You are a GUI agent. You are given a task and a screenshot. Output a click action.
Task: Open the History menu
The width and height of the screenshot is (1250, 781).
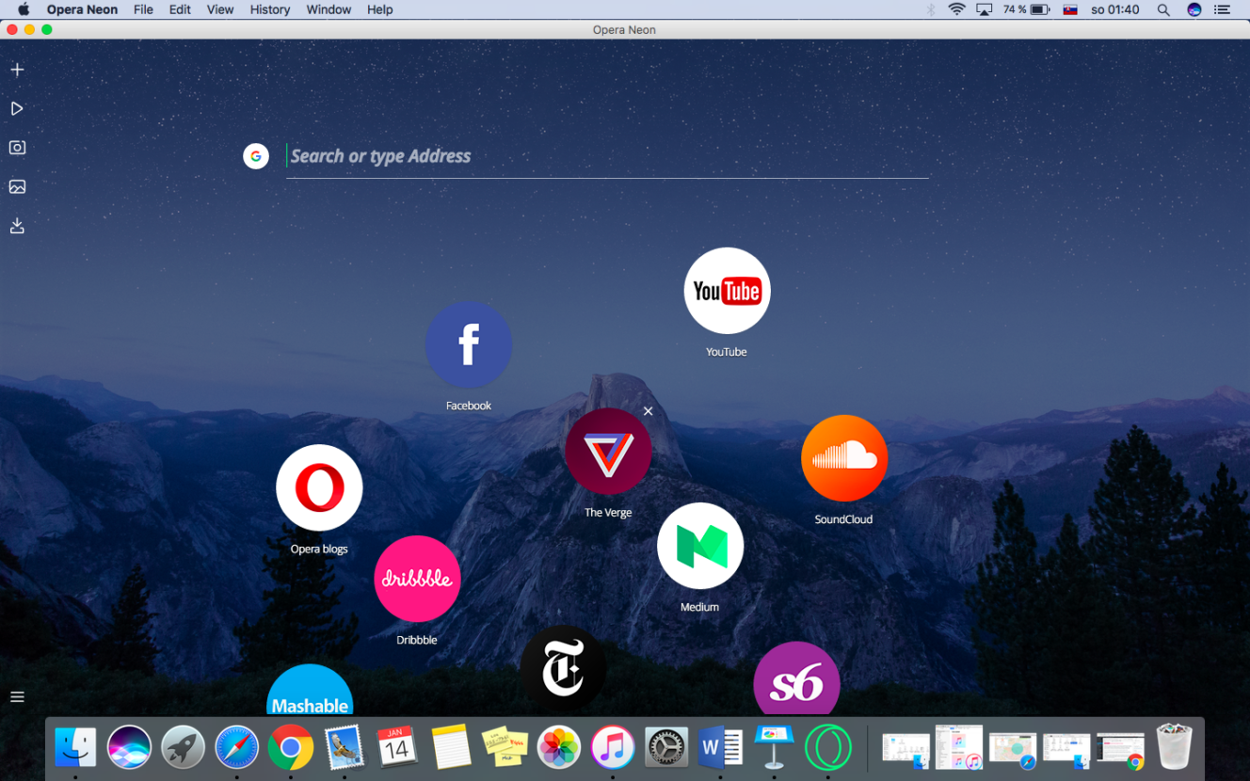pyautogui.click(x=270, y=9)
